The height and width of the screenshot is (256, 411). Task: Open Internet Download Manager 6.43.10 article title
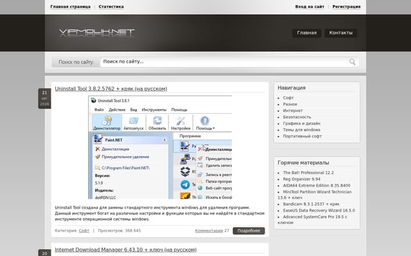(x=126, y=250)
